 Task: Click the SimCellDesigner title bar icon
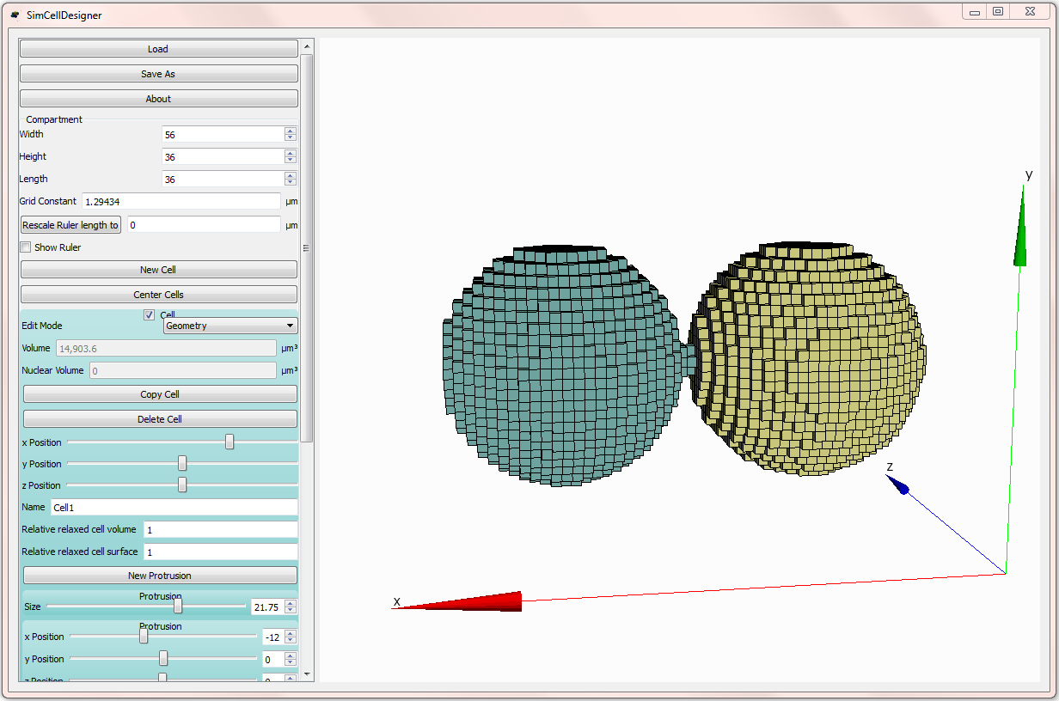tap(15, 15)
